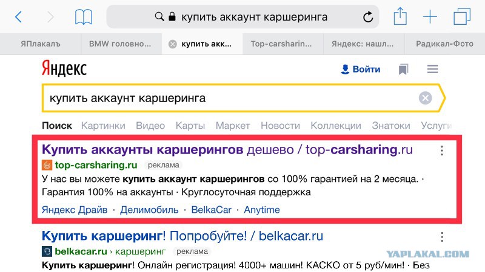Click the Войти login button
Viewport: 485px width, 272px height.
point(360,69)
